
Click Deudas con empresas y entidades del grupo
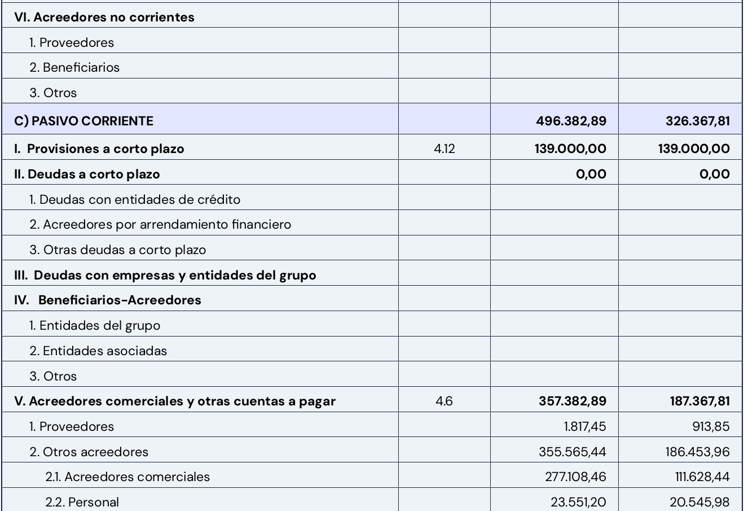(165, 275)
